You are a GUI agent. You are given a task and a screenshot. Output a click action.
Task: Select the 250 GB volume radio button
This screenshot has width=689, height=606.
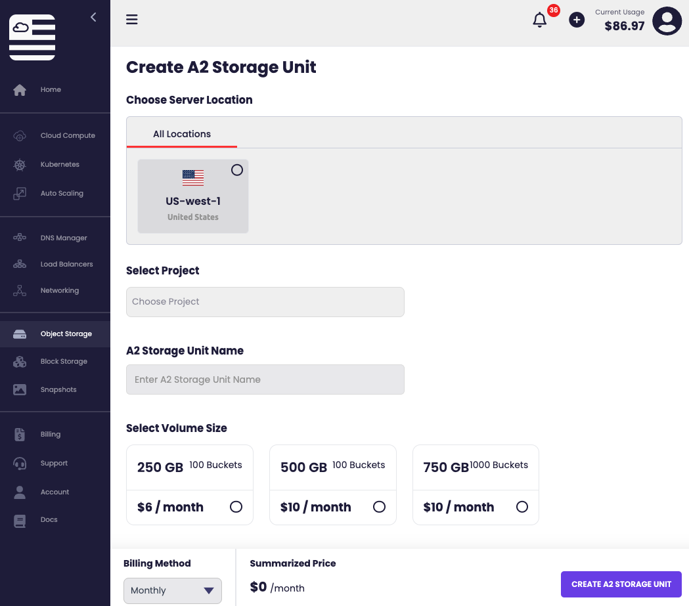(236, 507)
